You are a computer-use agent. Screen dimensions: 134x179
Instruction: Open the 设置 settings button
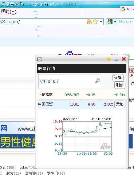[118, 78]
